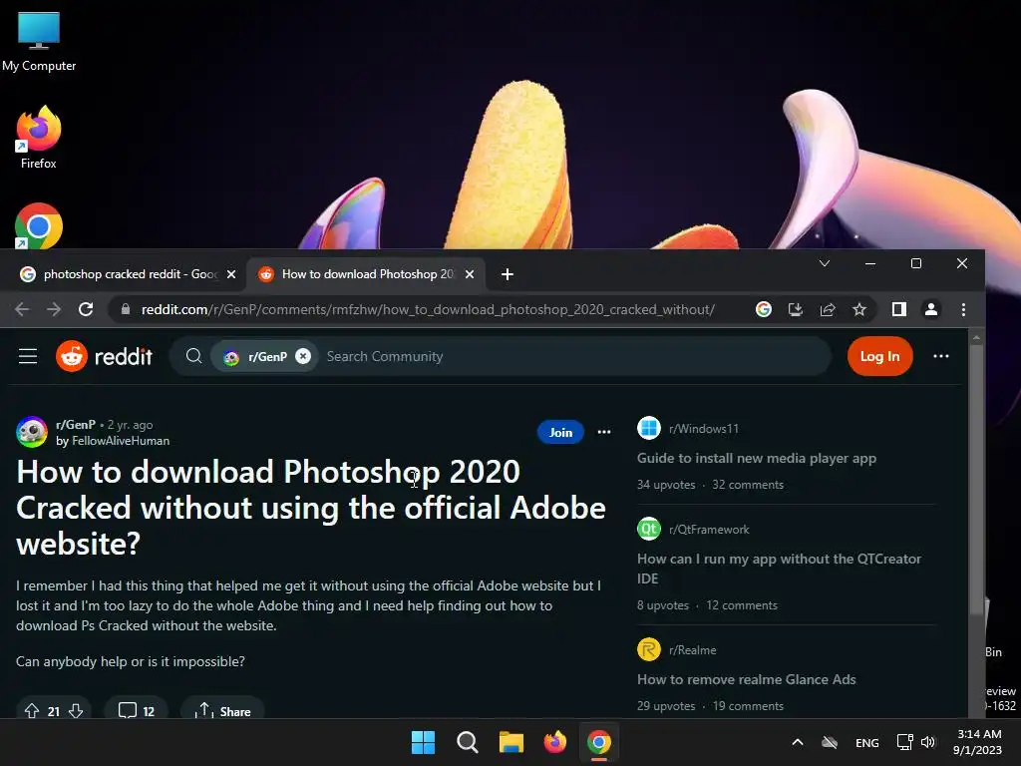
Task: Remove r/GenP search filter chip
Action: click(303, 356)
